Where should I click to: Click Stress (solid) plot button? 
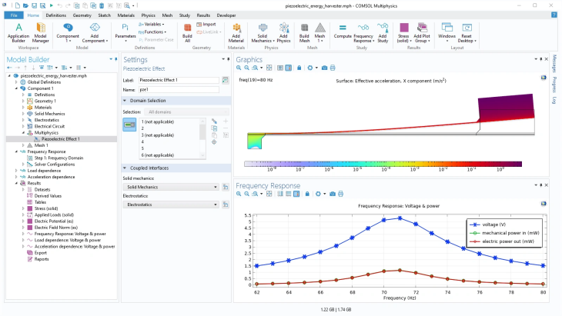[404, 32]
